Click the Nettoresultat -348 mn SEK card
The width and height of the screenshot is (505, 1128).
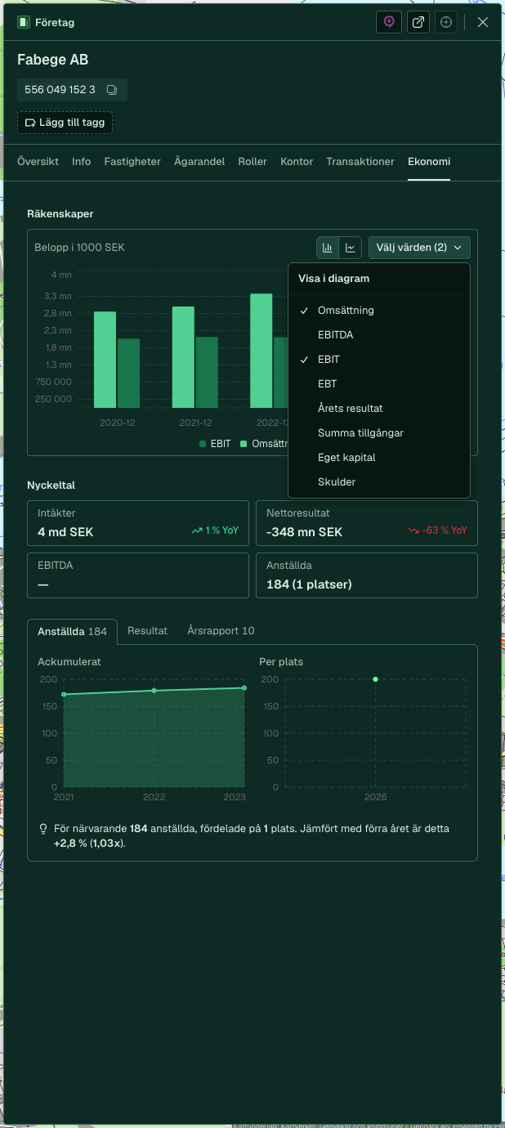click(x=367, y=523)
